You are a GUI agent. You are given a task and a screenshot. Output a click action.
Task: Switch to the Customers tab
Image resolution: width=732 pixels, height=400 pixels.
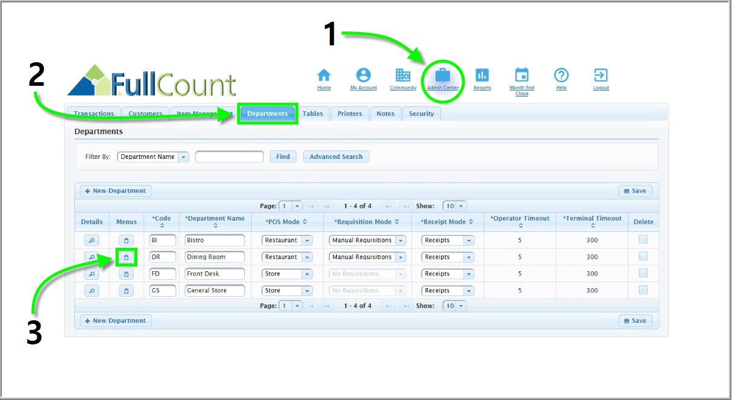(x=145, y=114)
